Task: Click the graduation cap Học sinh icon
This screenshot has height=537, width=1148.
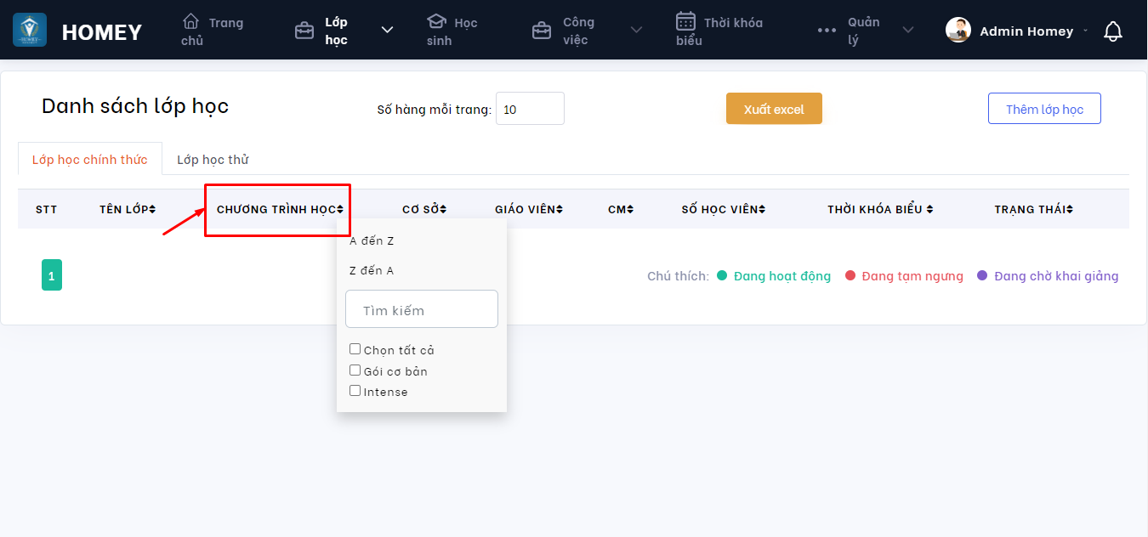Action: coord(436,21)
